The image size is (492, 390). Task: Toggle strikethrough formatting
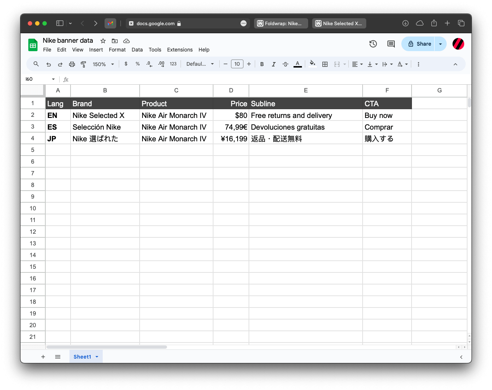point(285,64)
